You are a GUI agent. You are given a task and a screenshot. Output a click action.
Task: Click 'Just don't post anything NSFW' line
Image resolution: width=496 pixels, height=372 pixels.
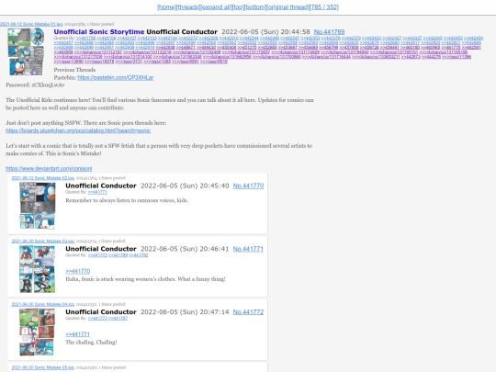coord(86,123)
